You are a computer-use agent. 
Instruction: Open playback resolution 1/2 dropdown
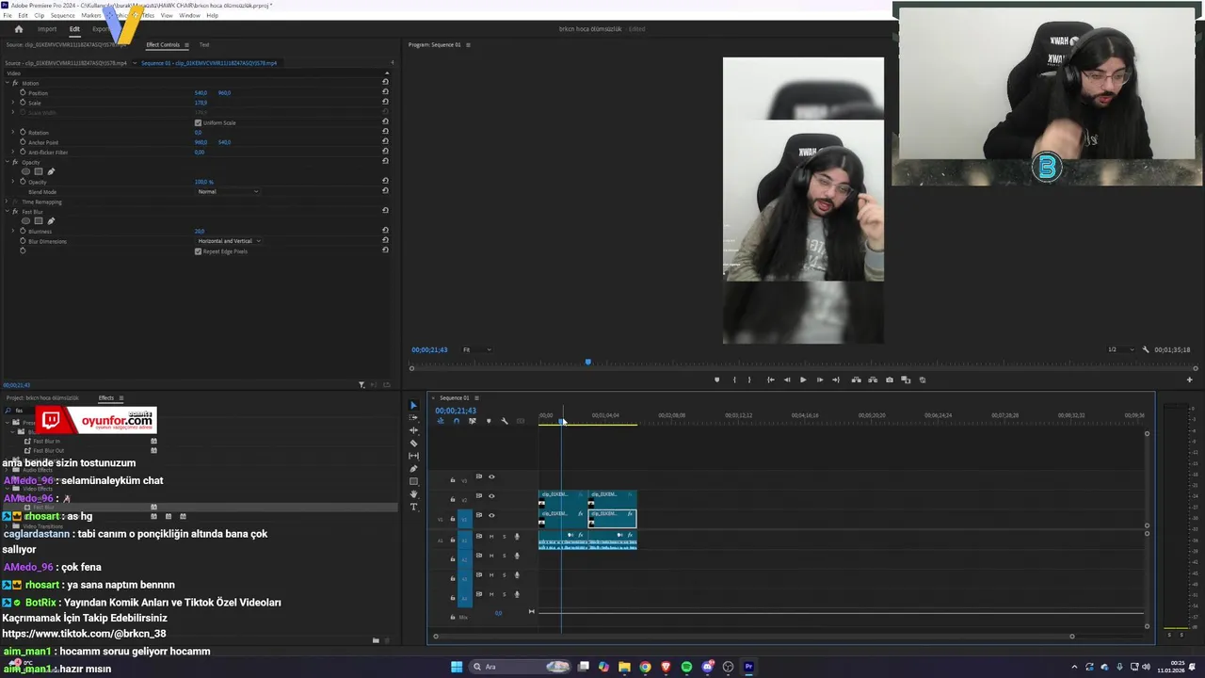(x=1120, y=349)
